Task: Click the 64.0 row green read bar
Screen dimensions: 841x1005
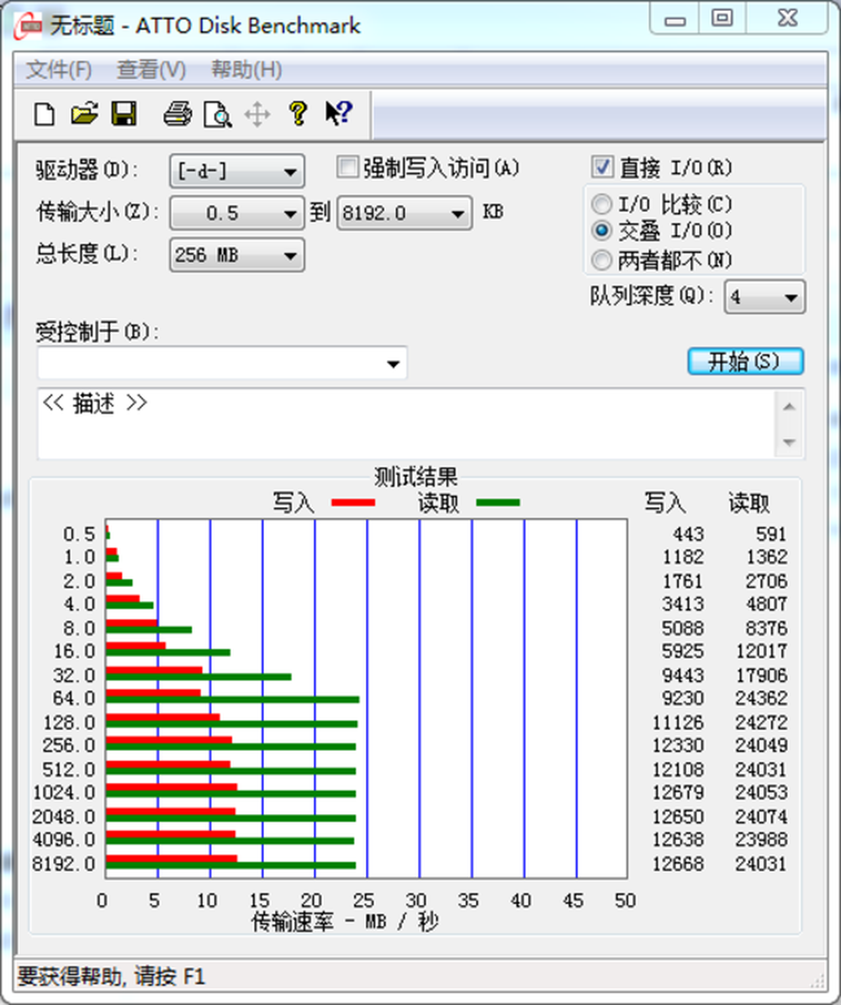Action: pos(233,699)
